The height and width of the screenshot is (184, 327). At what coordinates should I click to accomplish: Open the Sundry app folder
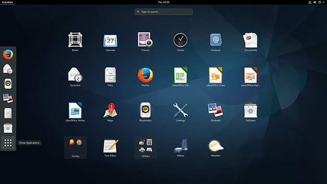(75, 148)
